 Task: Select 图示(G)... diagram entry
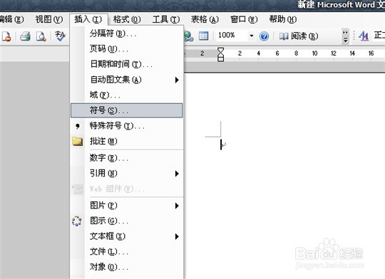[x=127, y=221]
